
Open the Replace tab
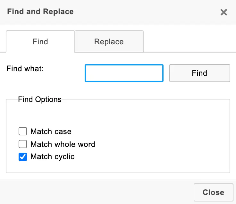(109, 41)
